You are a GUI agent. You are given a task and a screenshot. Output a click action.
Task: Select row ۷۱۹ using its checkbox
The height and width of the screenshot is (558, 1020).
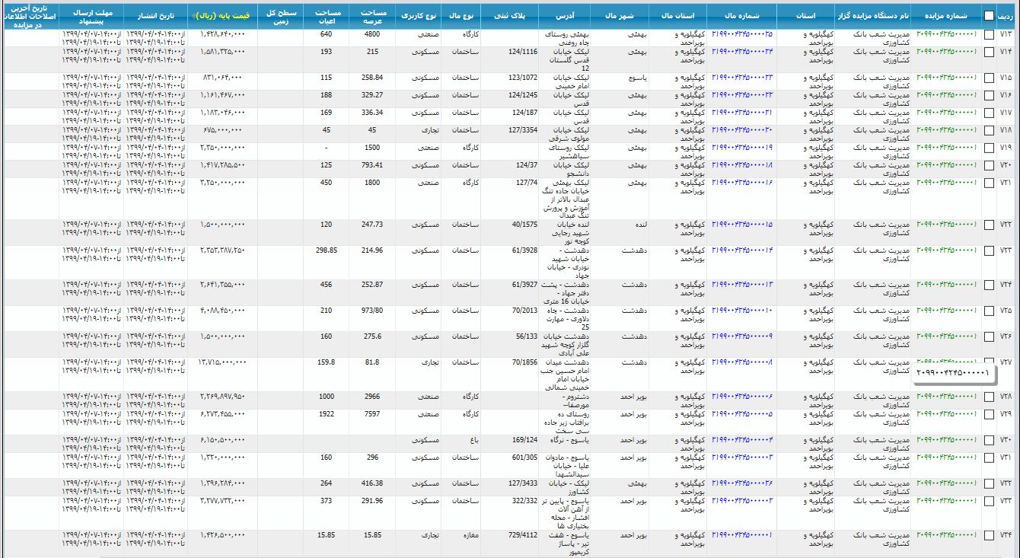click(x=988, y=148)
